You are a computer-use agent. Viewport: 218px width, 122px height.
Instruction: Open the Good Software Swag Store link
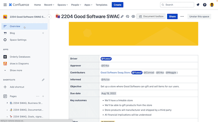click(115, 73)
